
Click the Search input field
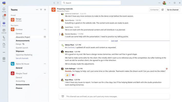91,3
